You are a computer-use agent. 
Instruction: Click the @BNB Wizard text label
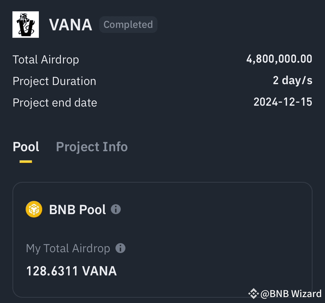coord(290,293)
